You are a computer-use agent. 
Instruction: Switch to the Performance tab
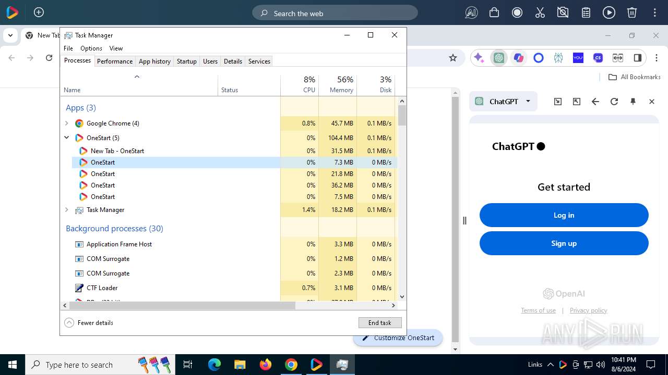pyautogui.click(x=115, y=61)
